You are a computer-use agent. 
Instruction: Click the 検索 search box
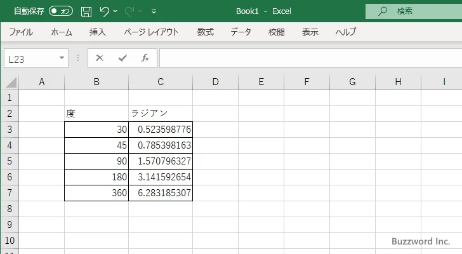(x=414, y=11)
